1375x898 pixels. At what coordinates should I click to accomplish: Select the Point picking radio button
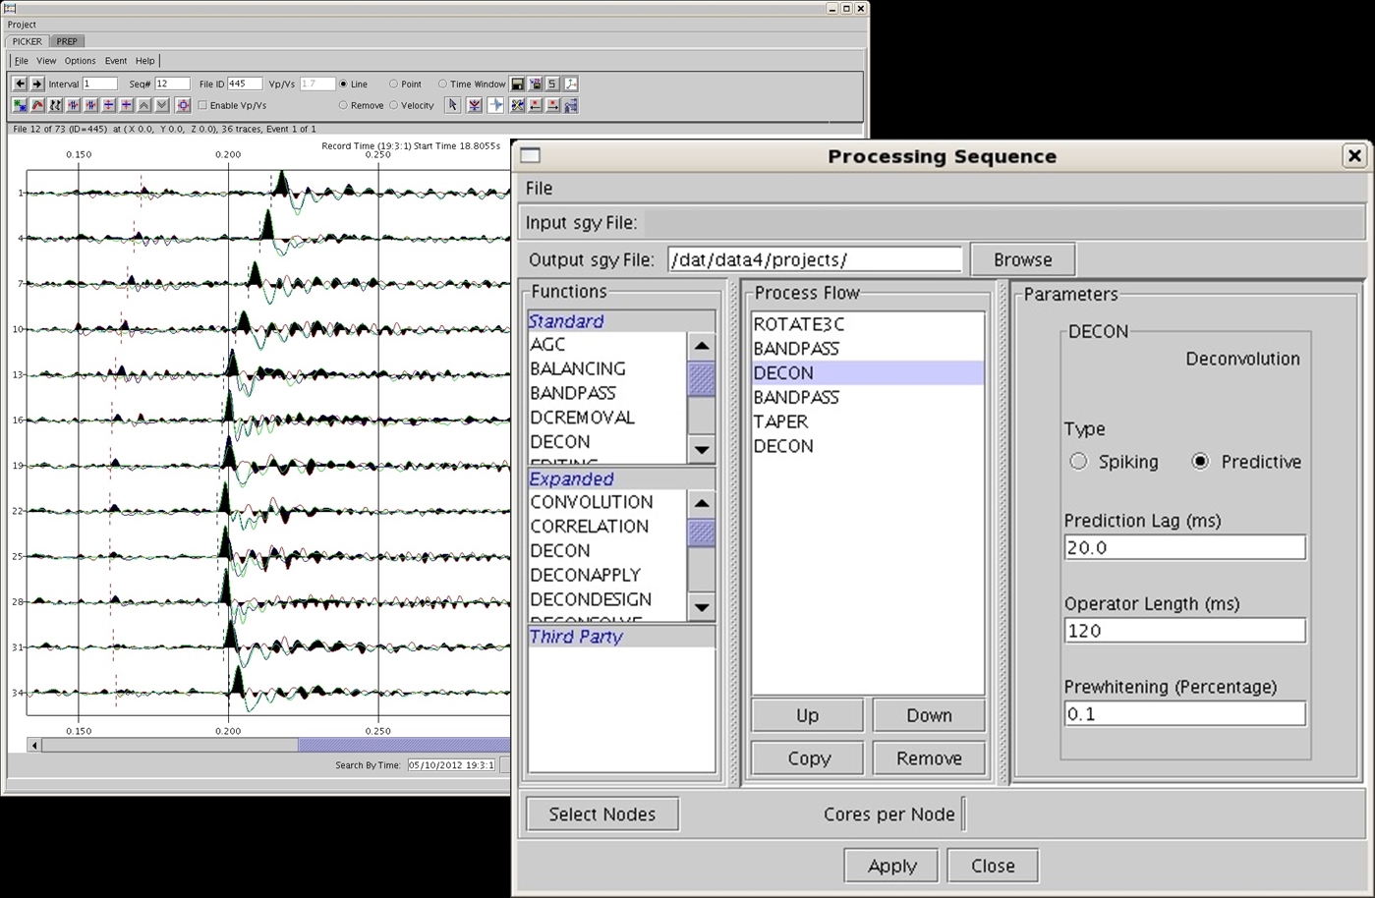[393, 84]
